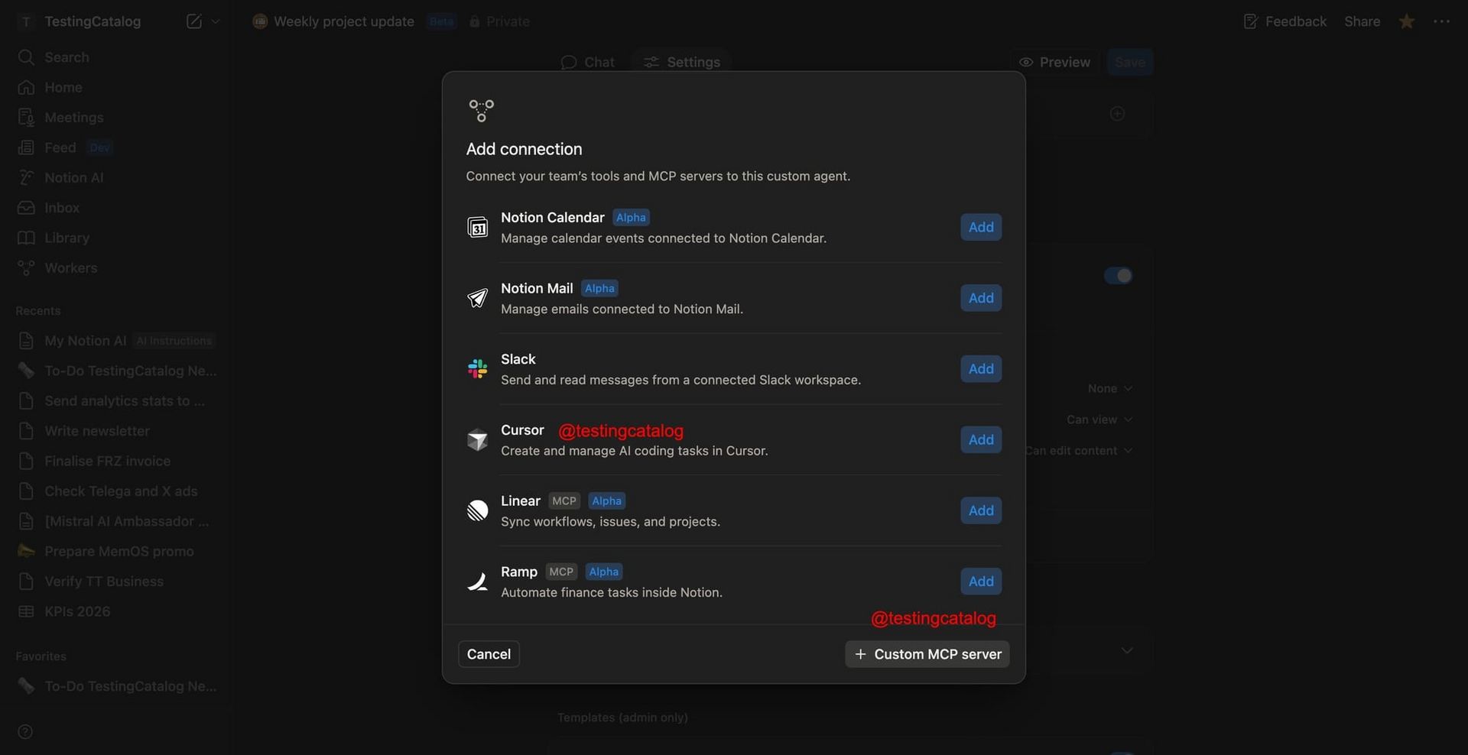This screenshot has width=1468, height=755.
Task: Open Search in the sidebar
Action: point(115,57)
